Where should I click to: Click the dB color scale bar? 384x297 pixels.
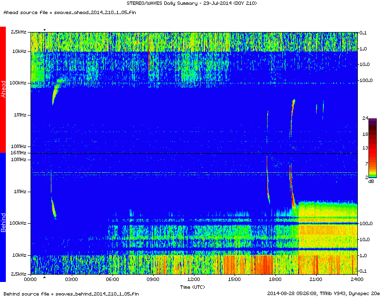point(372,148)
